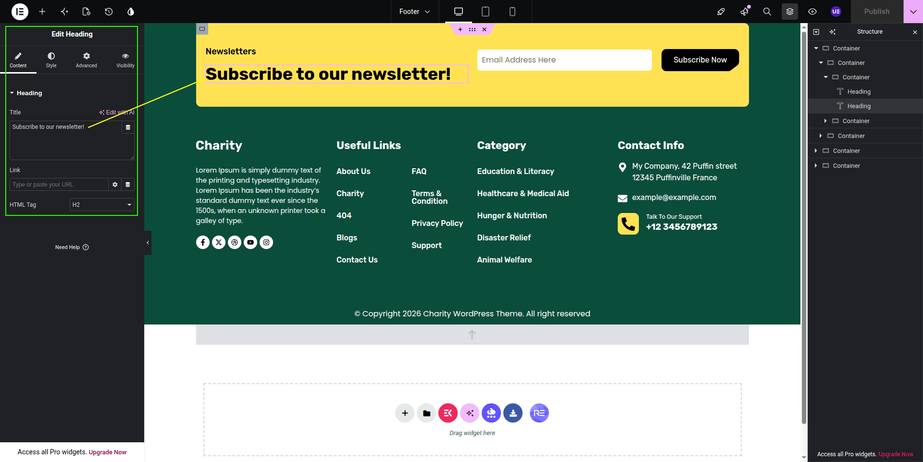The image size is (923, 462).
Task: Switch to mobile responsive view
Action: tap(512, 12)
